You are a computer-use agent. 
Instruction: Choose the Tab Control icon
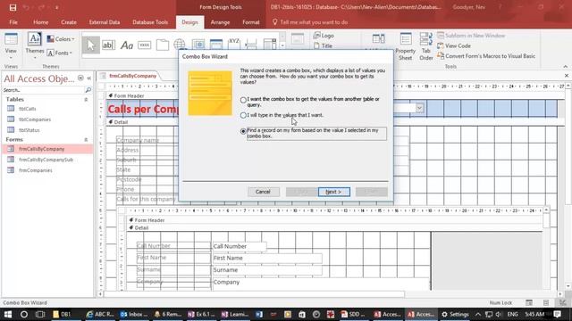pos(163,45)
